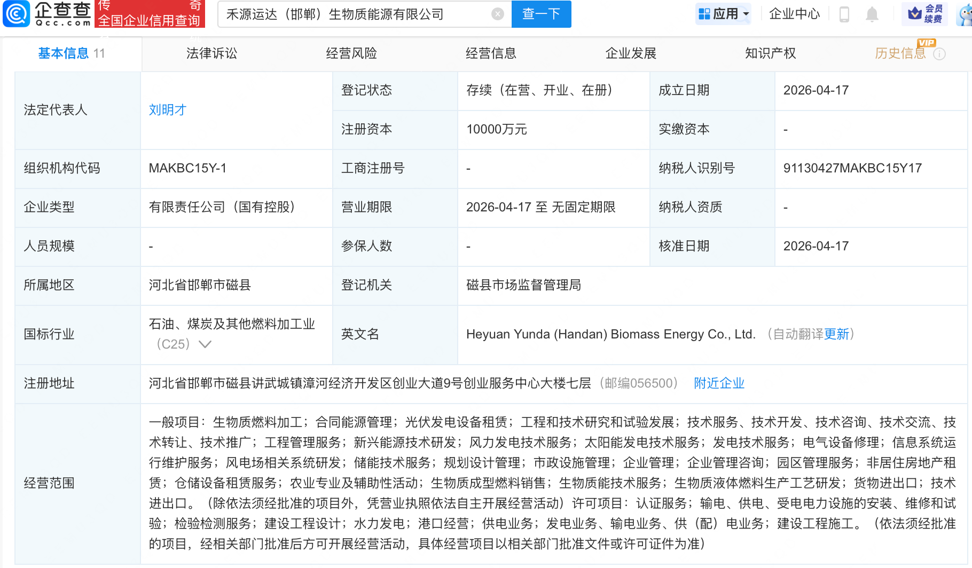This screenshot has width=972, height=568.
Task: Switch to the 法律诉讼 tab
Action: click(x=211, y=53)
